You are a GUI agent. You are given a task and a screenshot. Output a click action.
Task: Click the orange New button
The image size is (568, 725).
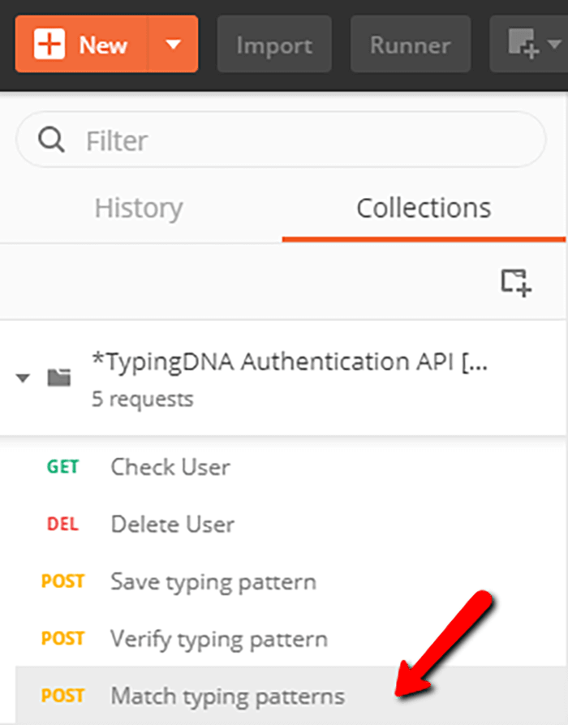(x=81, y=44)
